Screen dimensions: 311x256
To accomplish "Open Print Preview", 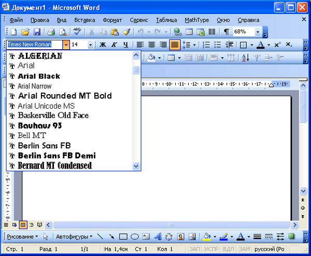I will (63, 32).
